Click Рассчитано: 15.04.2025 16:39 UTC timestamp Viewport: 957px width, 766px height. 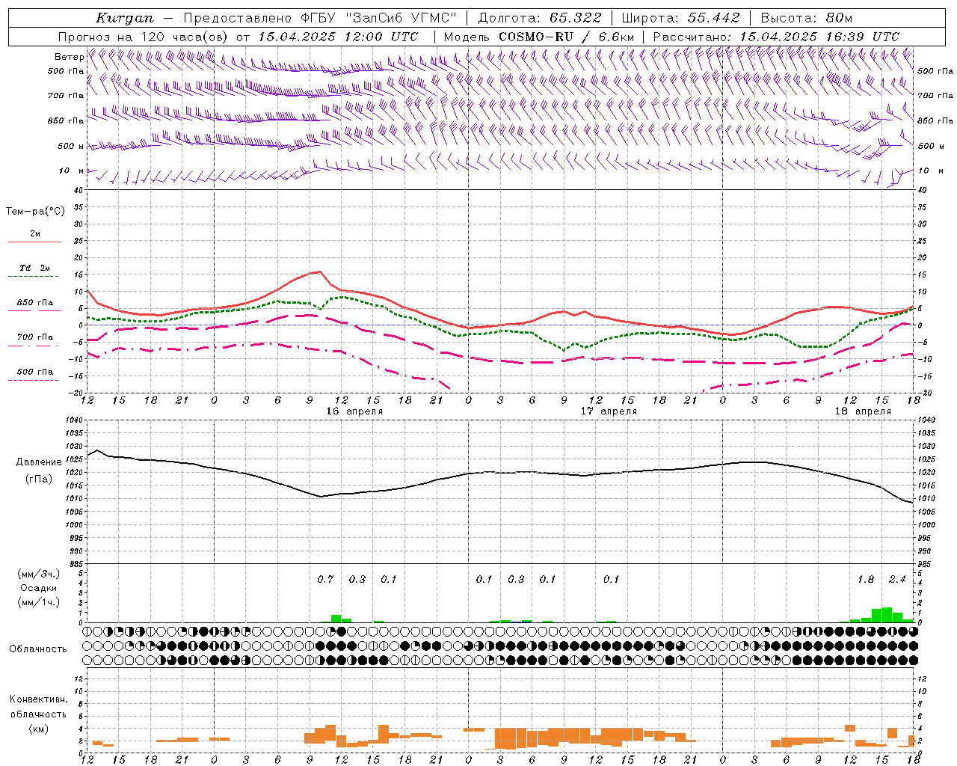point(776,37)
